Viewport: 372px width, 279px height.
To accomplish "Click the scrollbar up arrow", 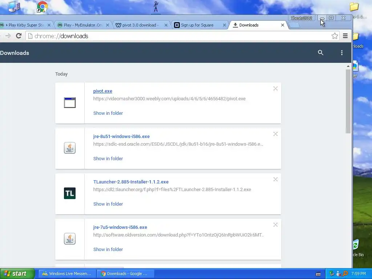I will pyautogui.click(x=348, y=66).
